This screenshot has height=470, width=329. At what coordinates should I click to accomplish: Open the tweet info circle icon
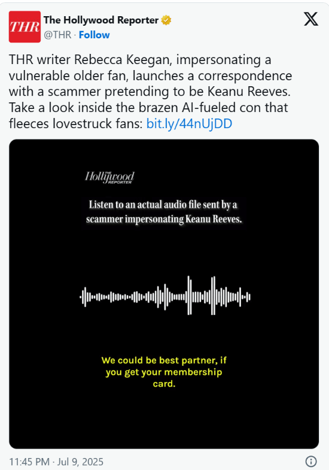pyautogui.click(x=311, y=461)
